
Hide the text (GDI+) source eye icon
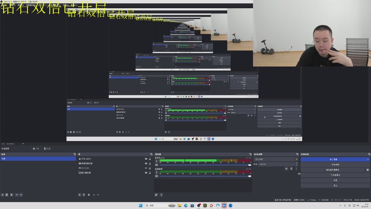pyautogui.click(x=146, y=159)
